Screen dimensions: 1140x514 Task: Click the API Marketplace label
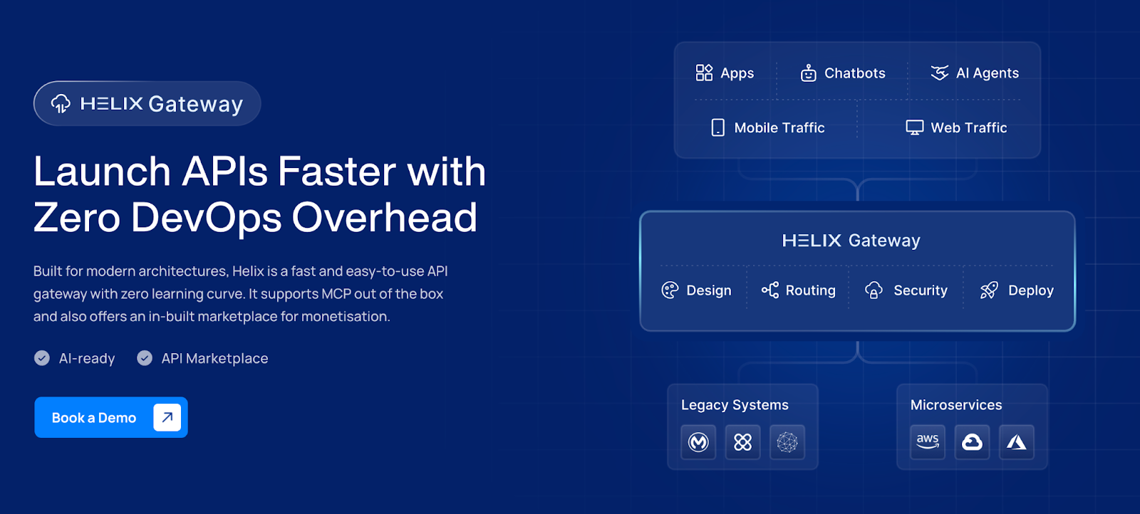coord(215,359)
